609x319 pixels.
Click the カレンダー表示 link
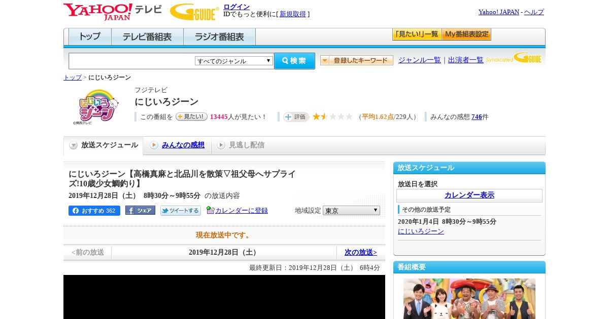point(469,195)
